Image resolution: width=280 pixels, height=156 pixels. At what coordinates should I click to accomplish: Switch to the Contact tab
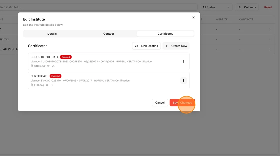pyautogui.click(x=108, y=34)
